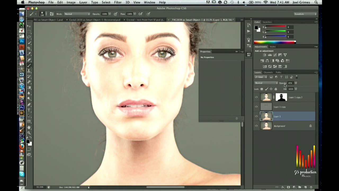Select the Rectangle shape tool

(29, 121)
